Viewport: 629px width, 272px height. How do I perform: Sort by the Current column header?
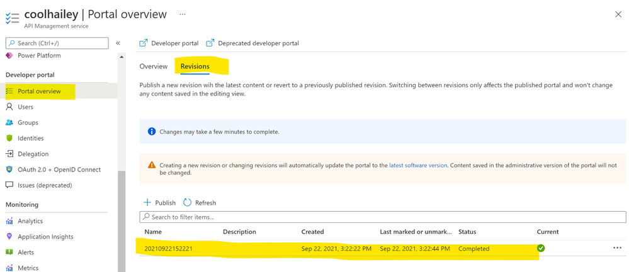click(548, 232)
